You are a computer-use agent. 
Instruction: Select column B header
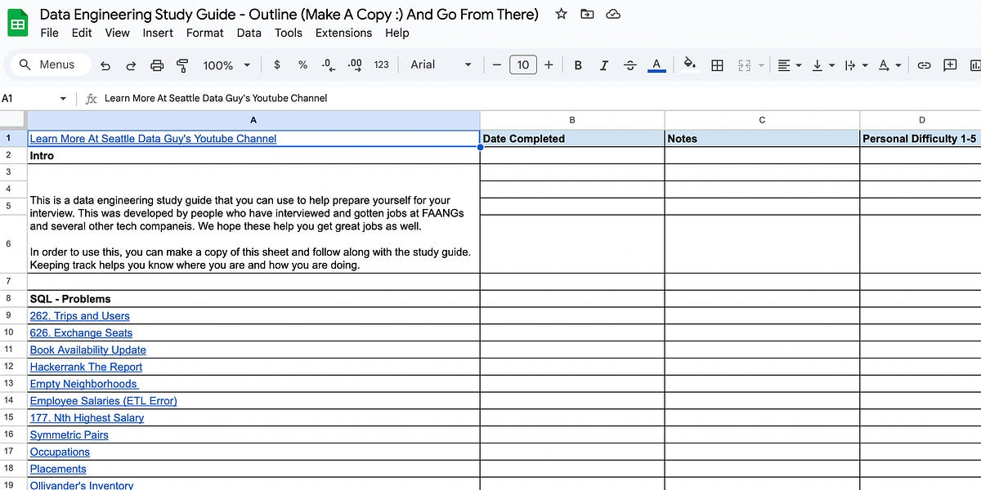point(572,120)
